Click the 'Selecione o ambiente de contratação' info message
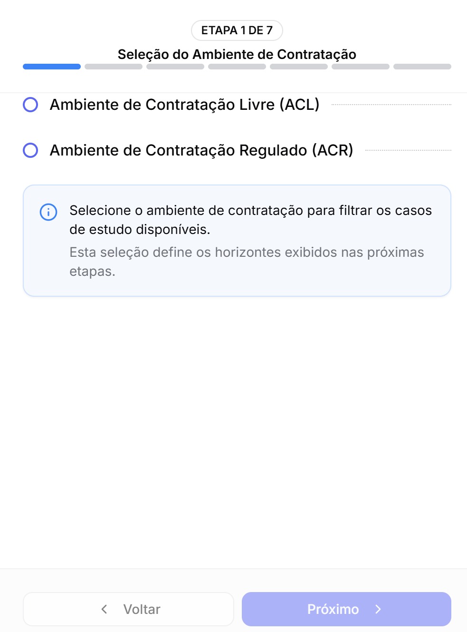Image resolution: width=467 pixels, height=632 pixels. 251,220
